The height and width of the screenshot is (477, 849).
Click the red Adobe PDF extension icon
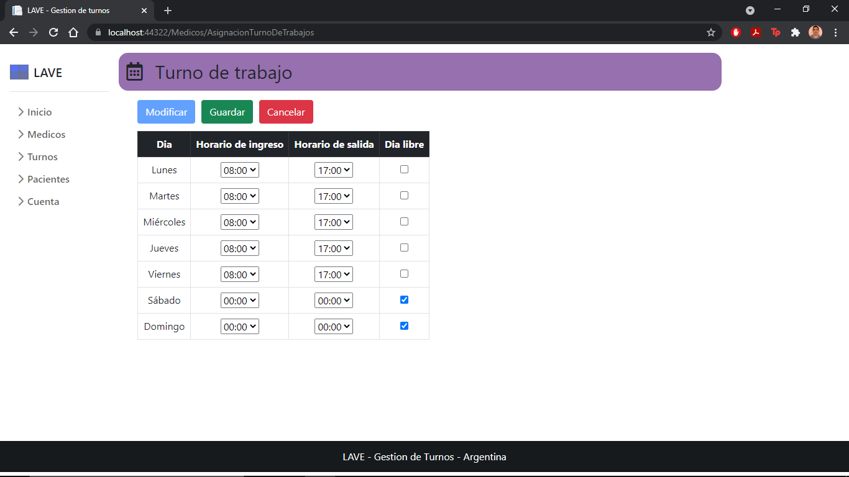pyautogui.click(x=756, y=32)
